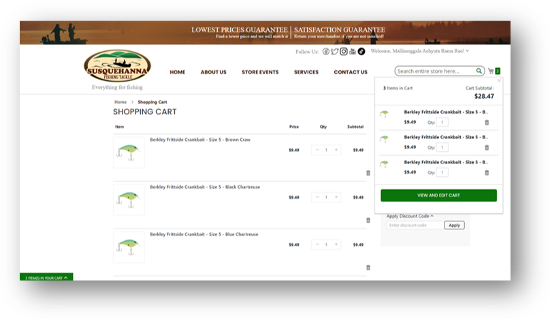The height and width of the screenshot is (320, 550).
Task: Expand the 3 items in your cart bar
Action: coord(46,278)
